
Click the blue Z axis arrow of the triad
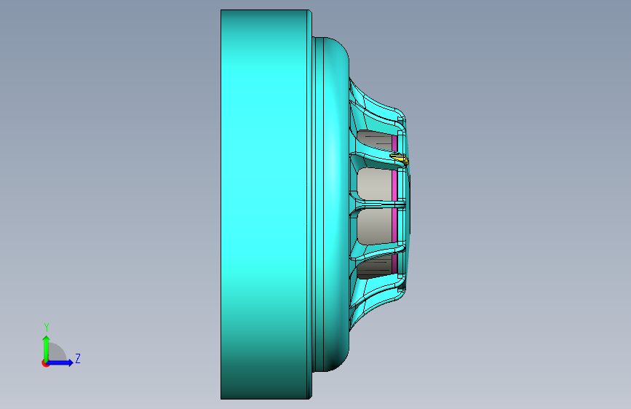(60, 362)
